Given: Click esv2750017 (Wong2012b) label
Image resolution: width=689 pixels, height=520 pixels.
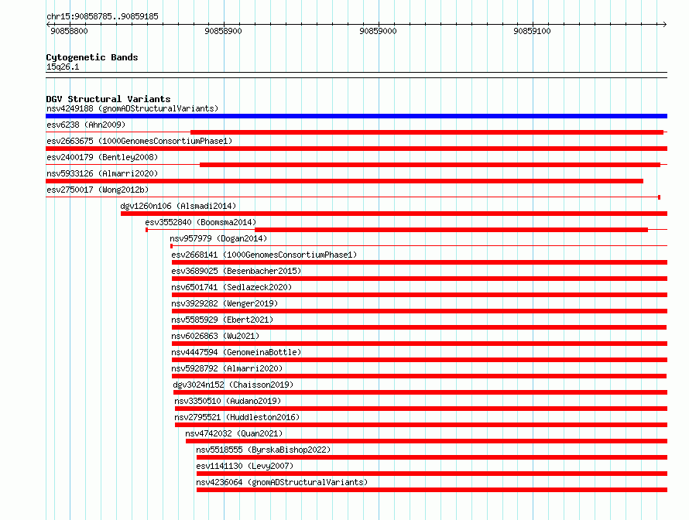Looking at the screenshot, I should click(x=98, y=190).
